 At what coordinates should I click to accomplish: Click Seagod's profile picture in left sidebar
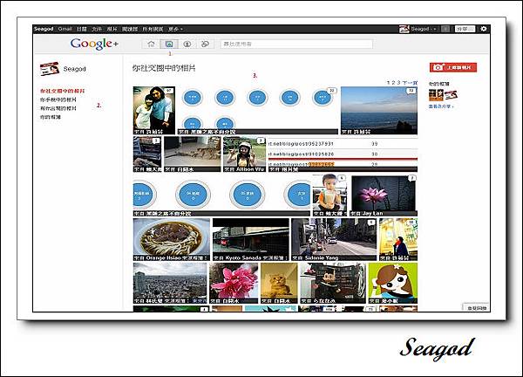[50, 69]
